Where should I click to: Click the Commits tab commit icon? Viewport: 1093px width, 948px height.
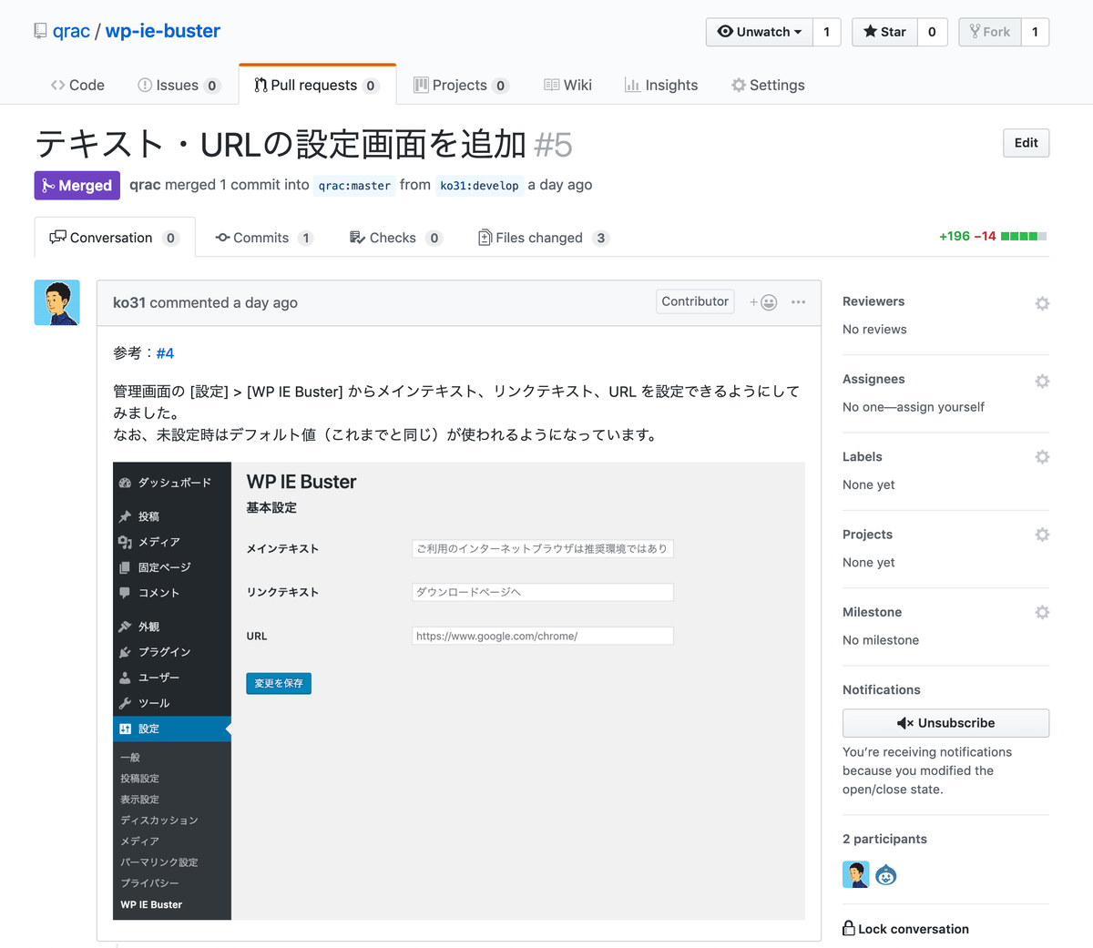tap(222, 238)
